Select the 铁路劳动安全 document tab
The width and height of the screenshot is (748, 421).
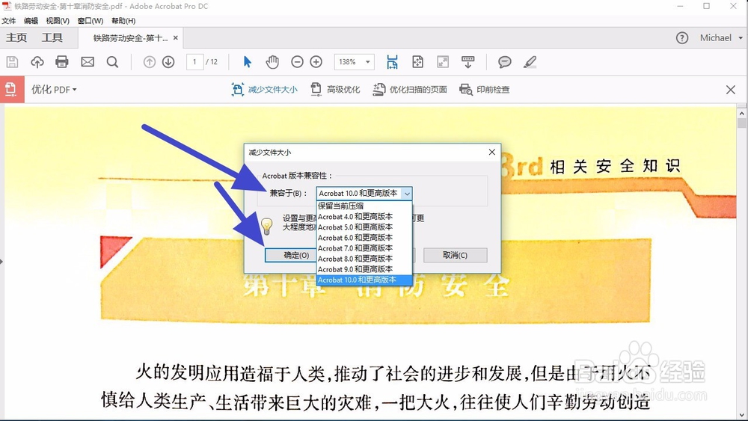(130, 38)
